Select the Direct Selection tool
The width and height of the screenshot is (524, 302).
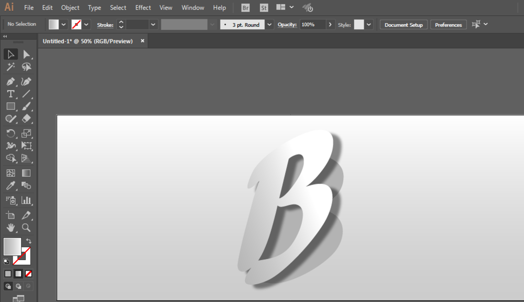click(x=26, y=54)
